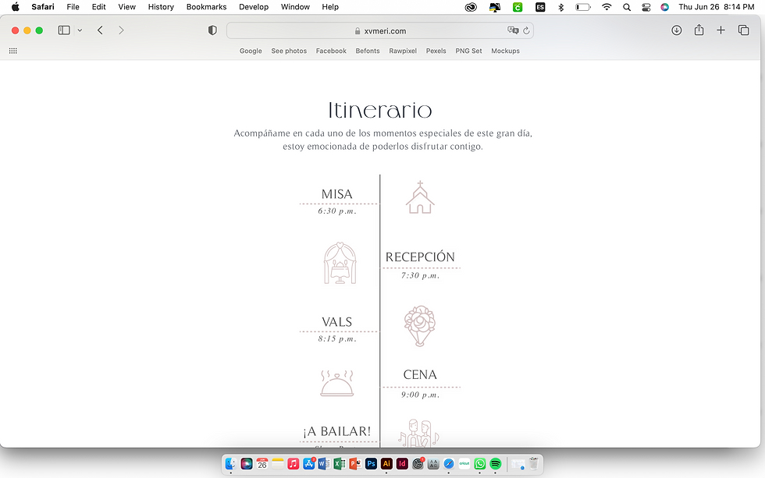Open the Google bookmark

click(251, 51)
